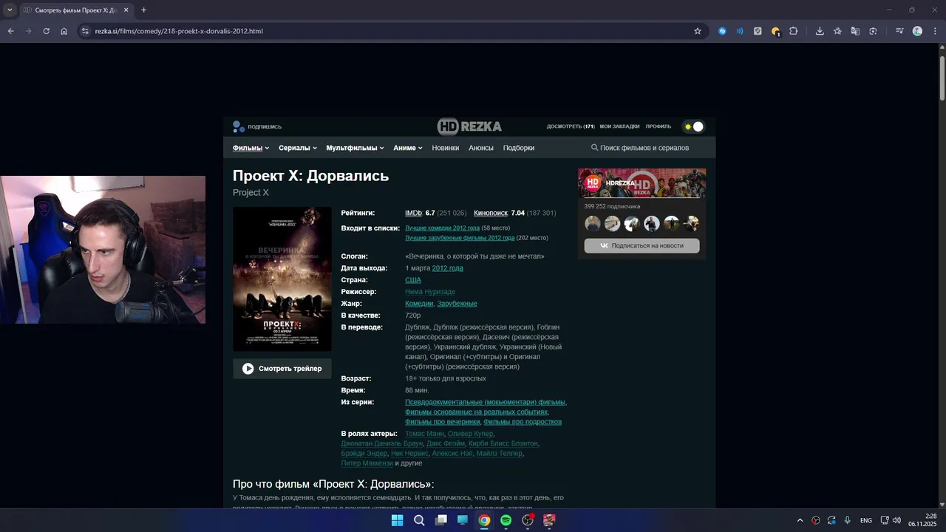
Task: Click the HDREZKA VK group banner
Action: click(642, 183)
